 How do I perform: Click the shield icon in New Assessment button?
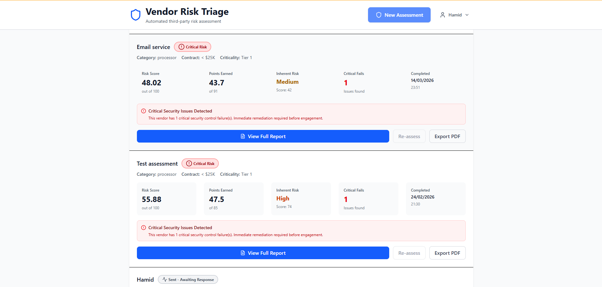379,15
